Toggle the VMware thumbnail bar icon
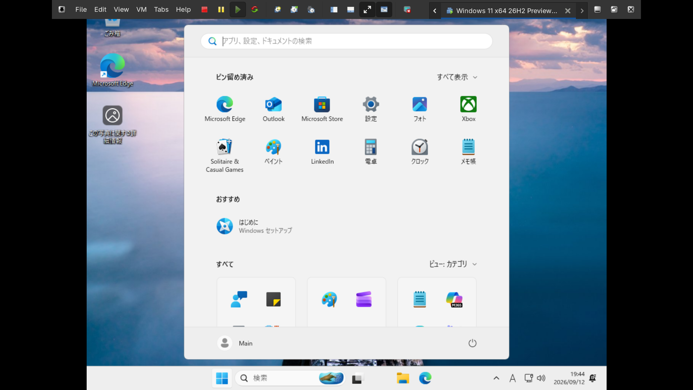The width and height of the screenshot is (693, 390). 351,10
